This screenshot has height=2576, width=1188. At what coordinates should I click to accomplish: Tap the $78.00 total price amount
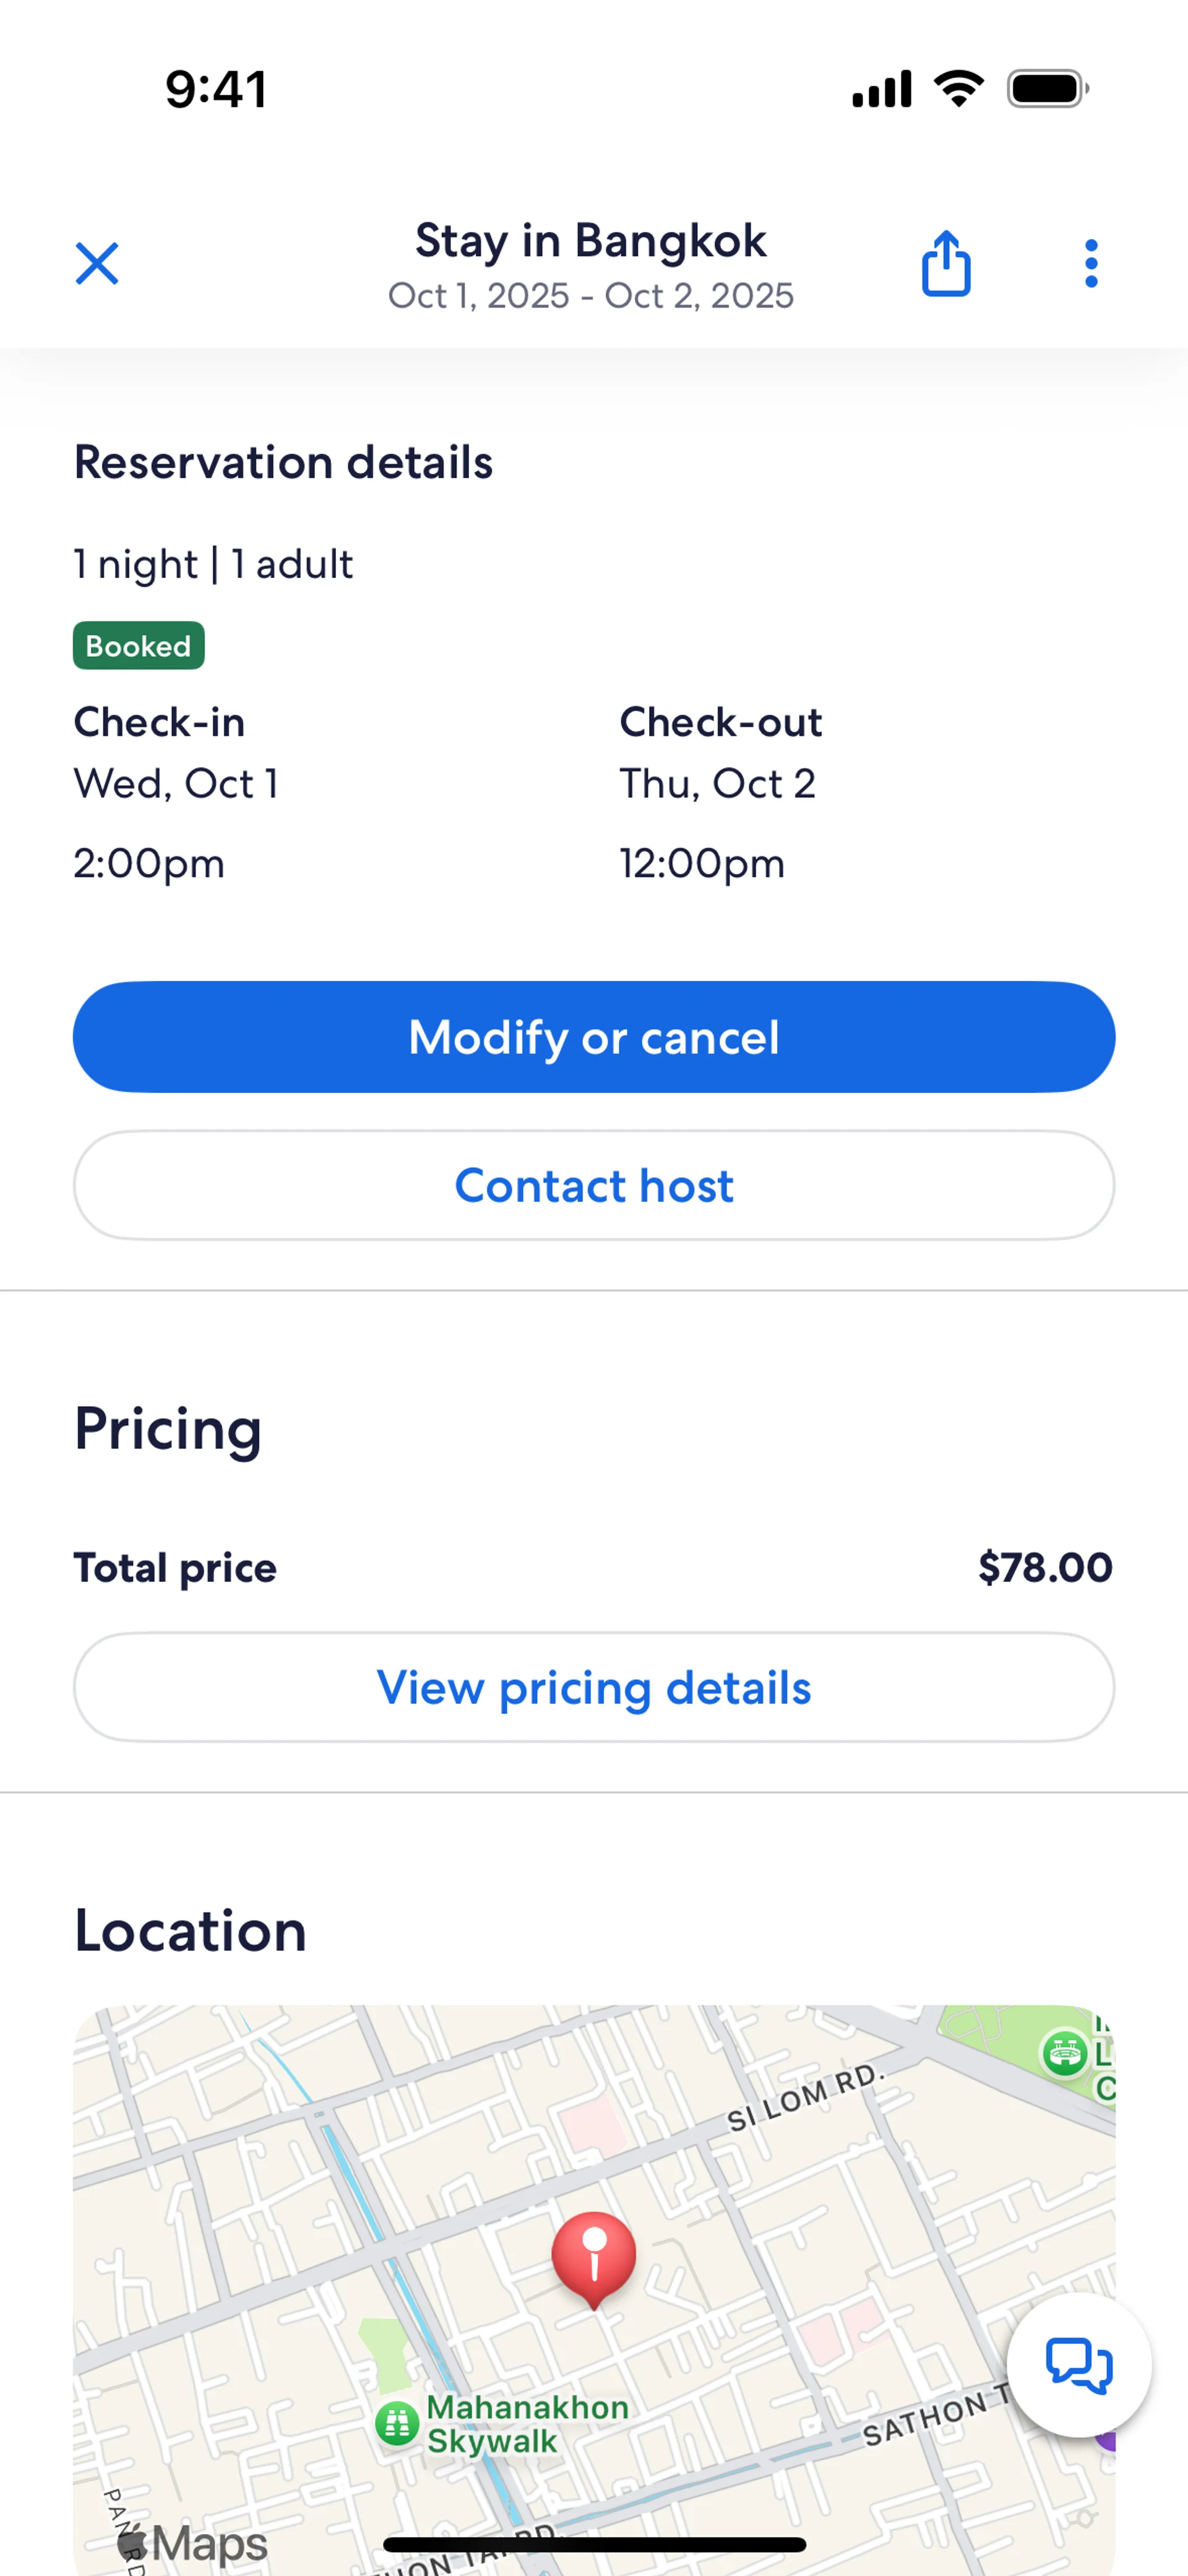pyautogui.click(x=1044, y=1568)
